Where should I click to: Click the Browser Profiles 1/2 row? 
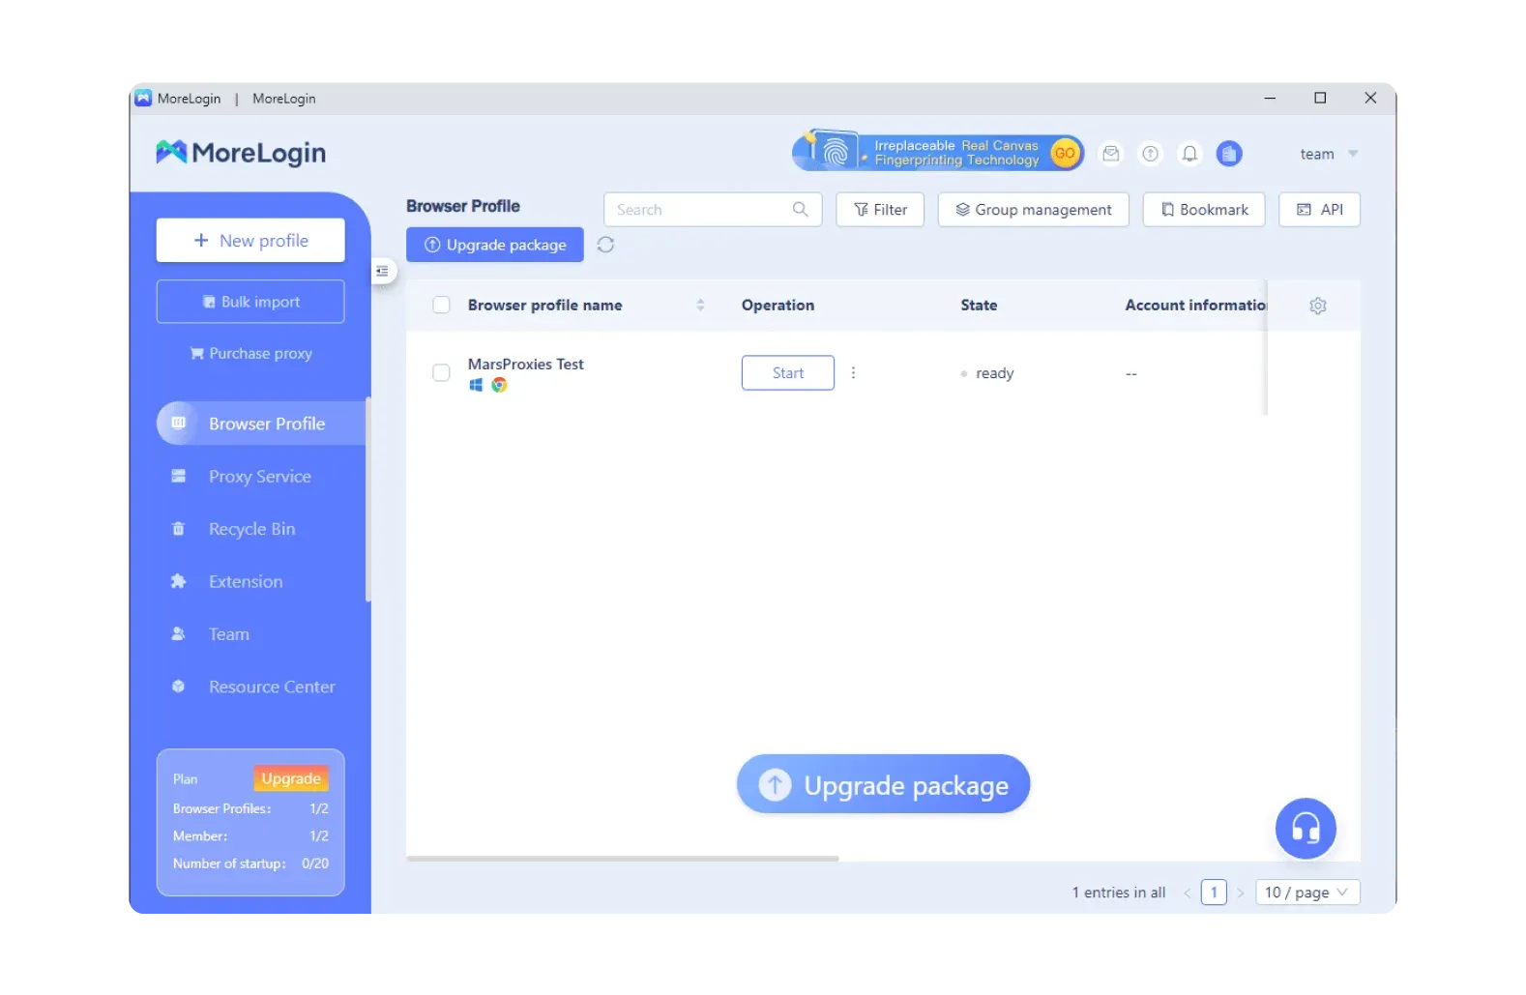[250, 808]
